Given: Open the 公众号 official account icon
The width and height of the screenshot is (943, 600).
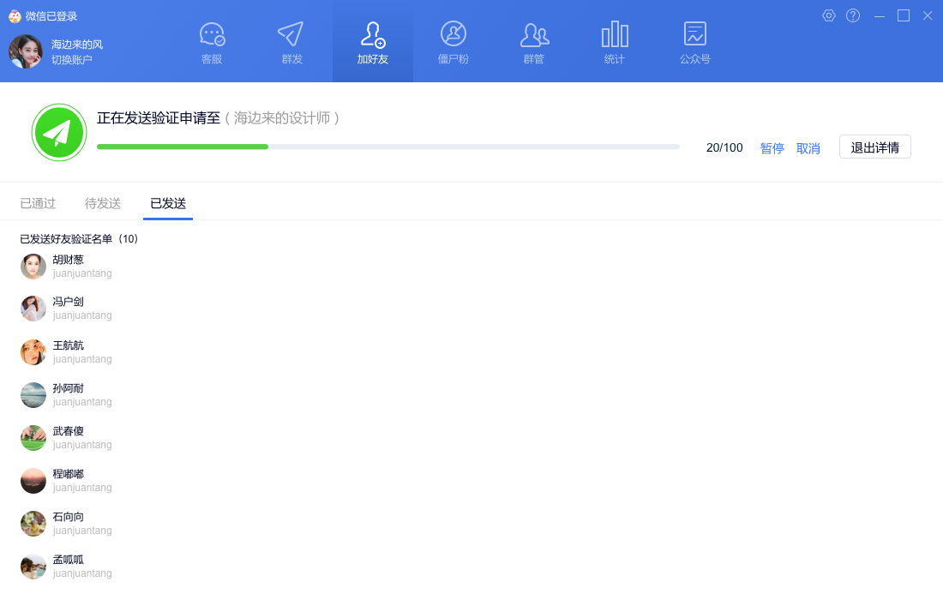Looking at the screenshot, I should (x=695, y=35).
